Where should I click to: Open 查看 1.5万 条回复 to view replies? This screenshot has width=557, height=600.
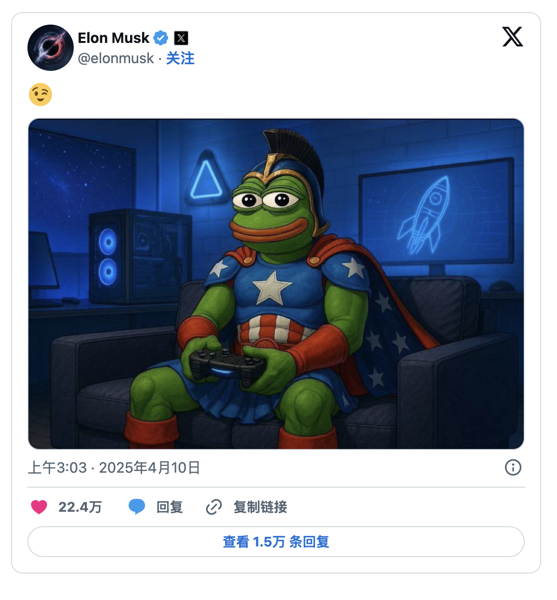click(x=276, y=542)
